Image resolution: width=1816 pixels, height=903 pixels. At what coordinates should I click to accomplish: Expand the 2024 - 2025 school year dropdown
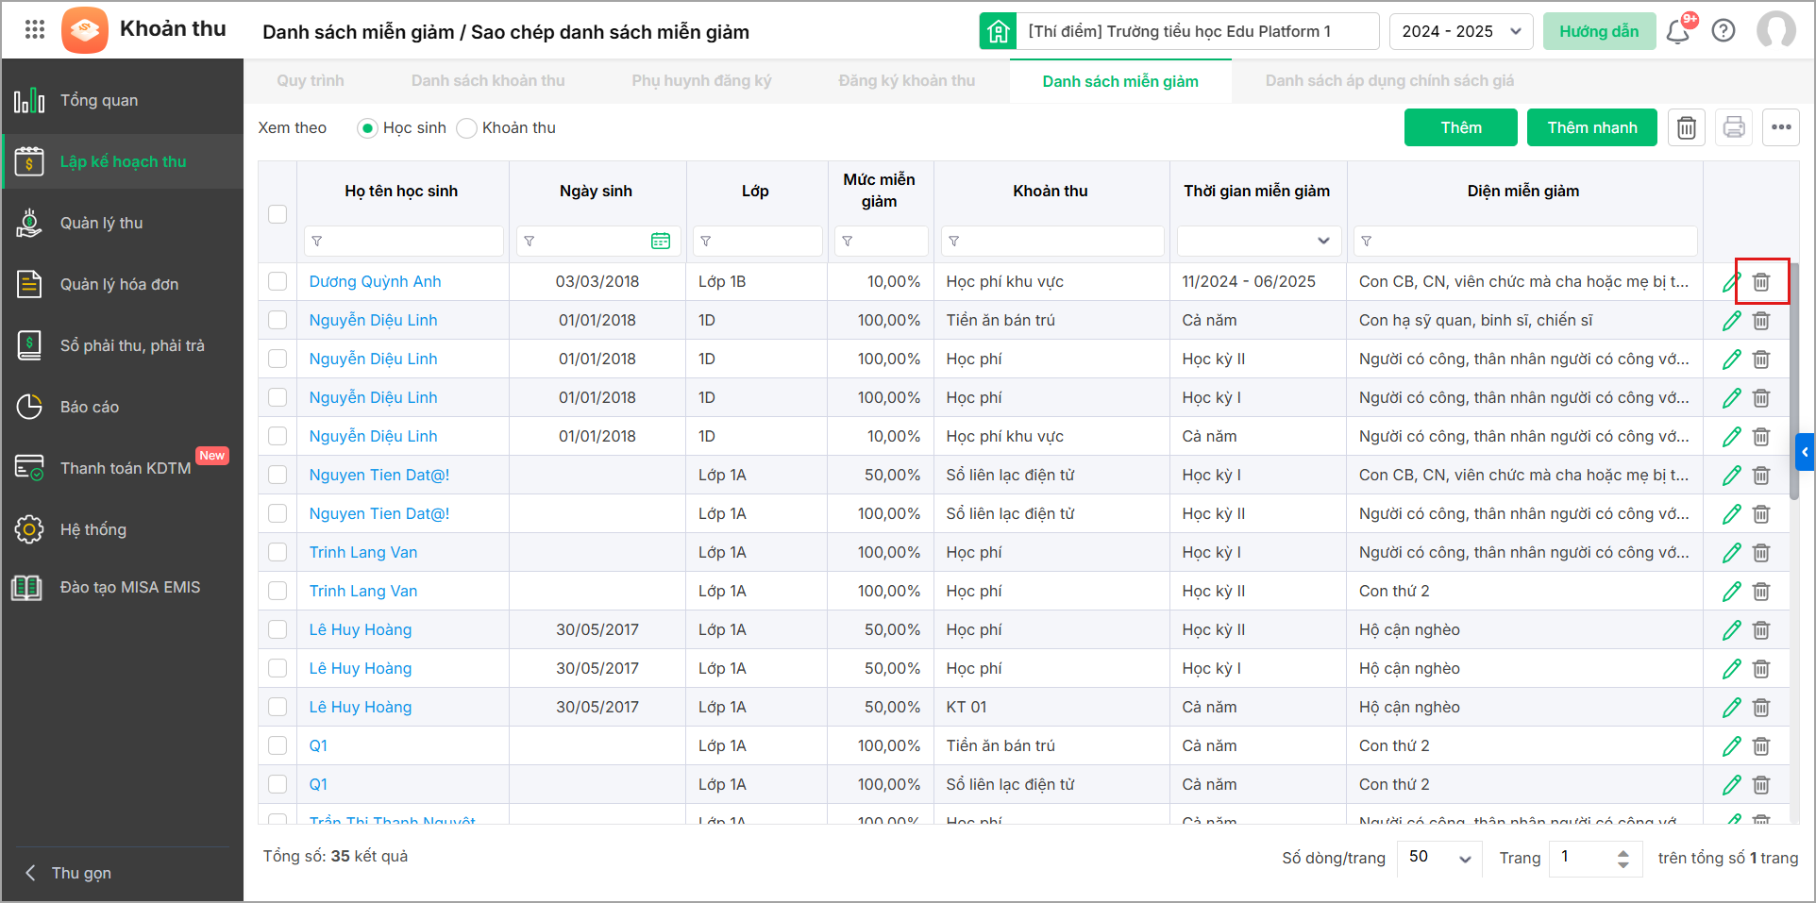coord(1460,31)
